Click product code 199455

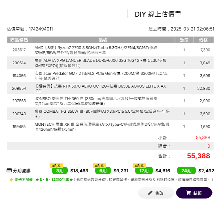pos(19,127)
